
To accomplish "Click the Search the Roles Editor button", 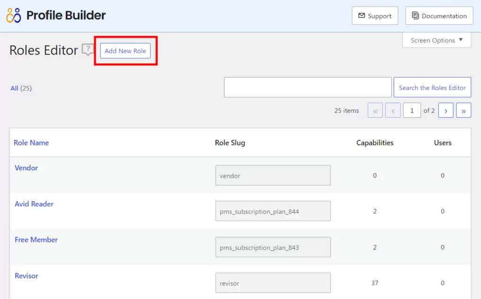I will (432, 88).
